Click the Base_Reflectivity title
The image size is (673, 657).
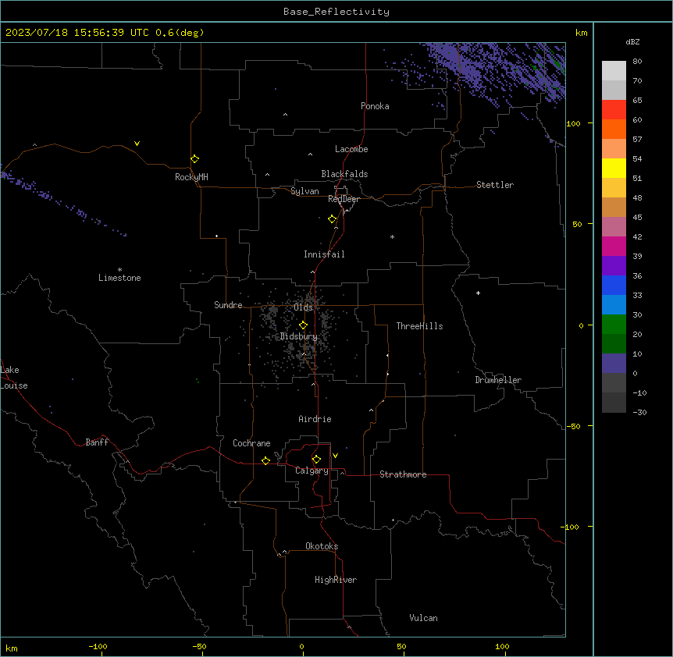[x=336, y=12]
